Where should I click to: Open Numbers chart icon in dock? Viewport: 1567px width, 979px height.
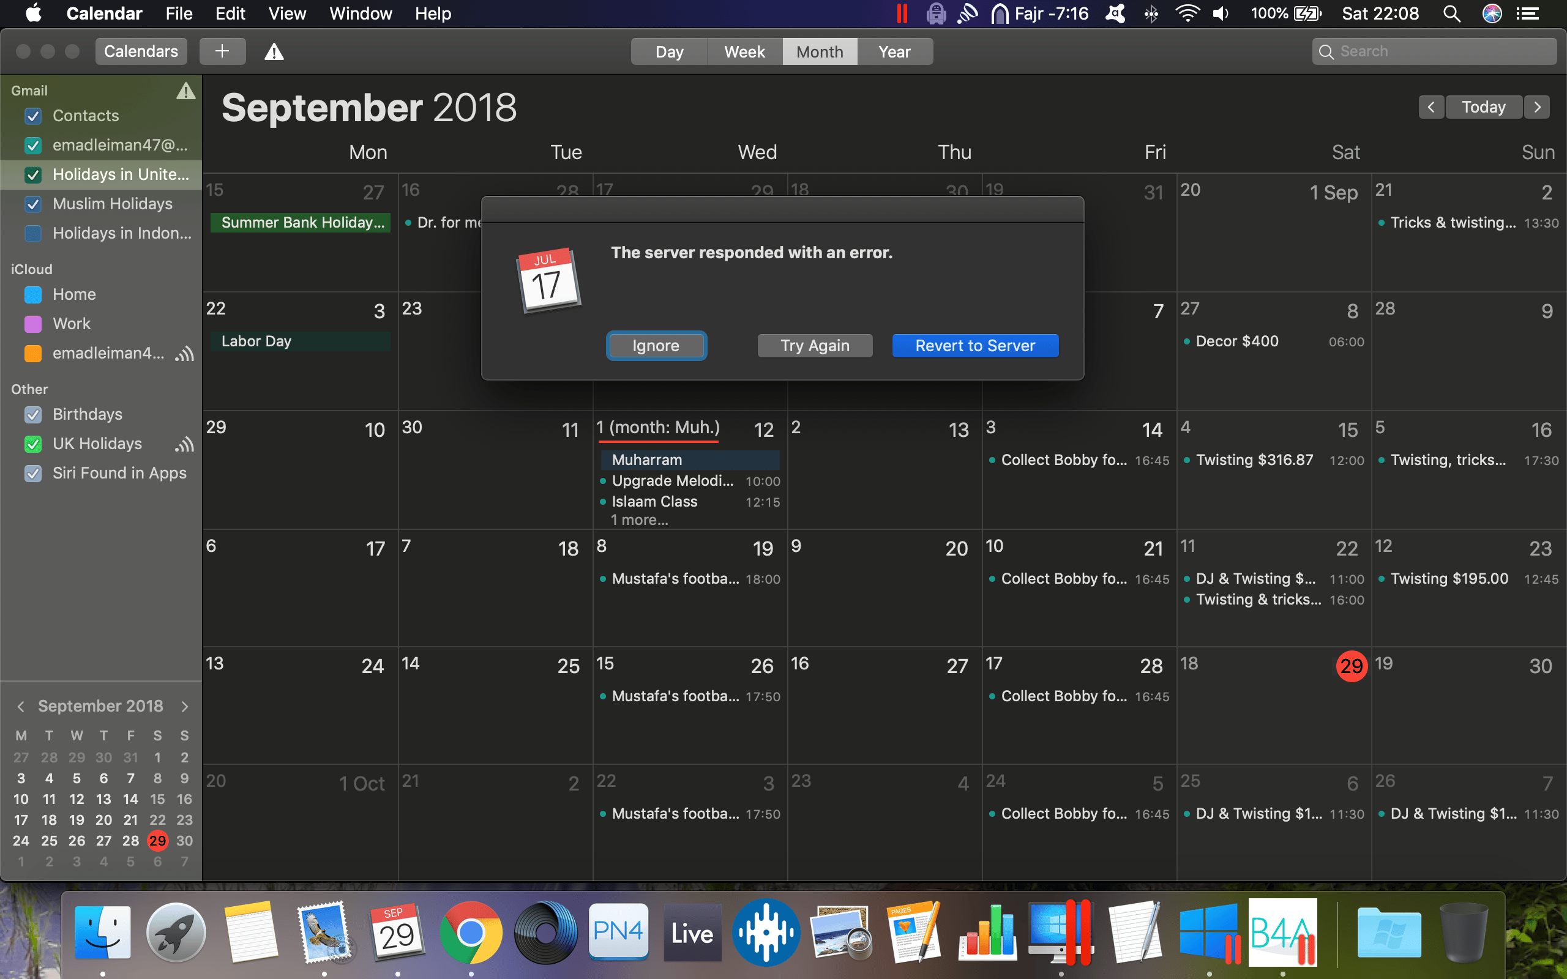[x=987, y=932]
